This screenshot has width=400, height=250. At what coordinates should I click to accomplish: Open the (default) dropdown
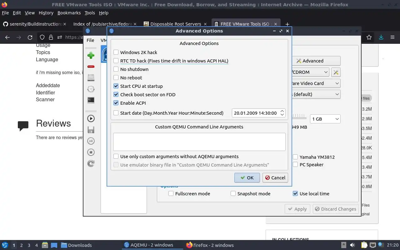[316, 94]
